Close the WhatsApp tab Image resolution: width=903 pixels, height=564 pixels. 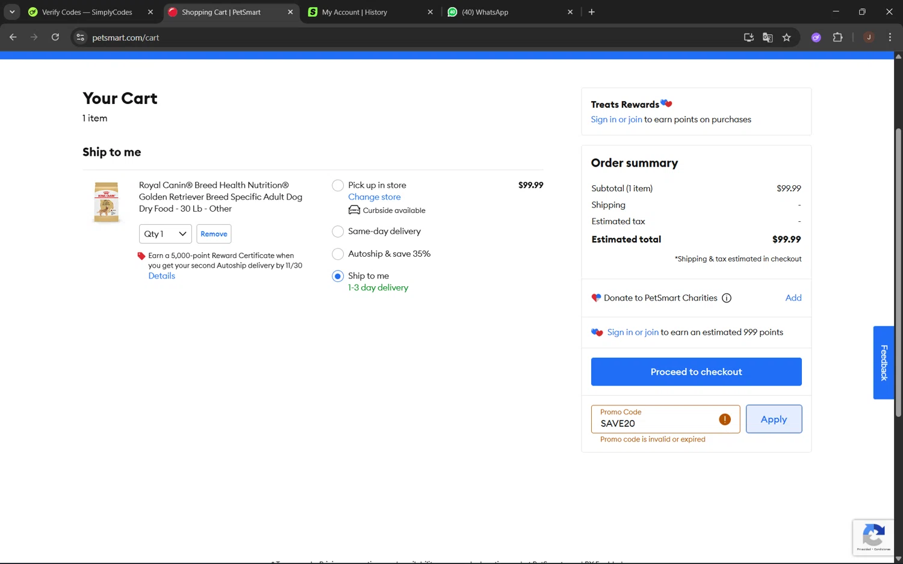tap(570, 12)
